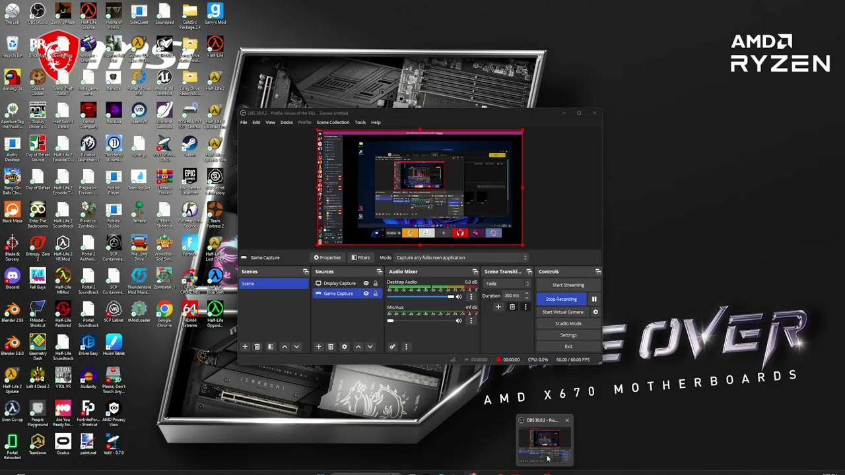Open the Help menu
Screen dimensions: 845x475
[376, 123]
